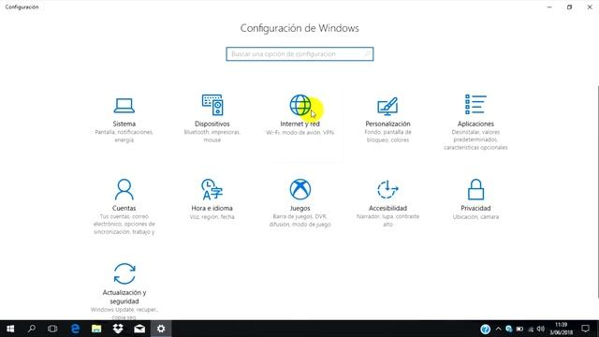Image resolution: width=599 pixels, height=337 pixels.
Task: Open the volume control in the tray
Action: 541,329
